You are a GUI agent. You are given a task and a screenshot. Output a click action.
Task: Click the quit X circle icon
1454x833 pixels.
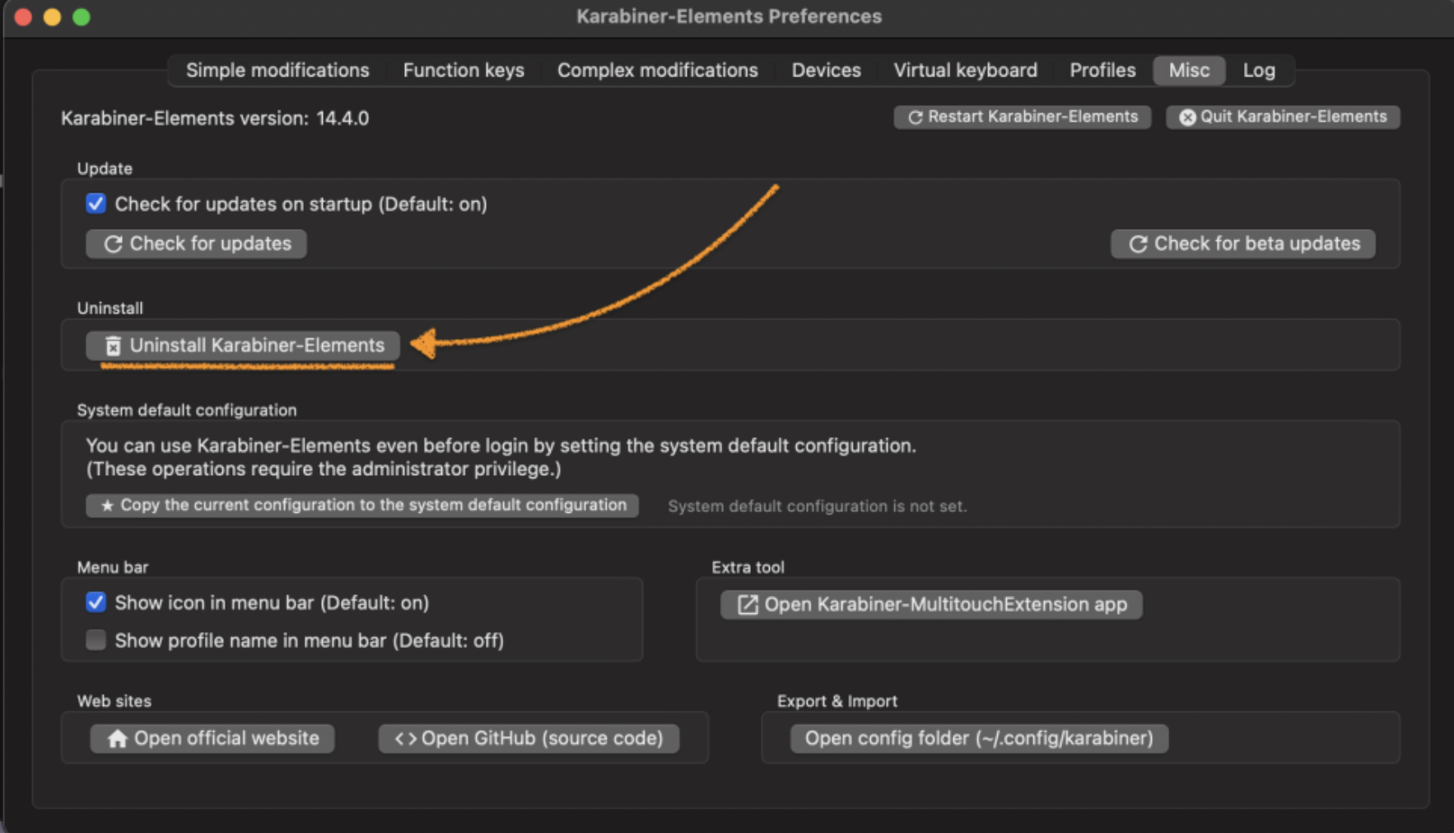tap(1187, 118)
